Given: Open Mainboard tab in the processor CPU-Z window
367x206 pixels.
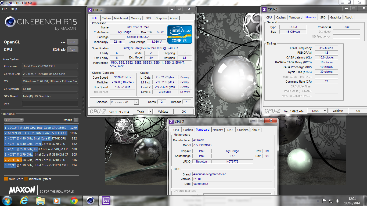Looking at the screenshot, I should (121, 18).
